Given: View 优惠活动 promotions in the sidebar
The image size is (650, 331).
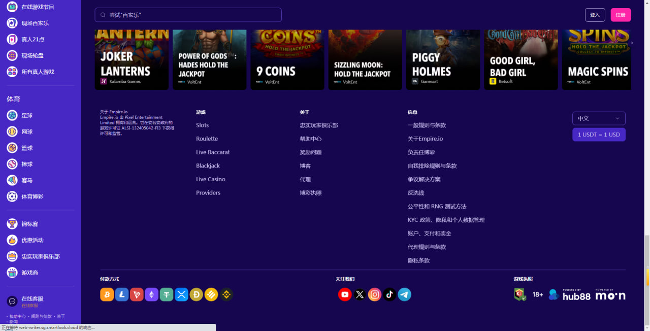Looking at the screenshot, I should coord(32,240).
